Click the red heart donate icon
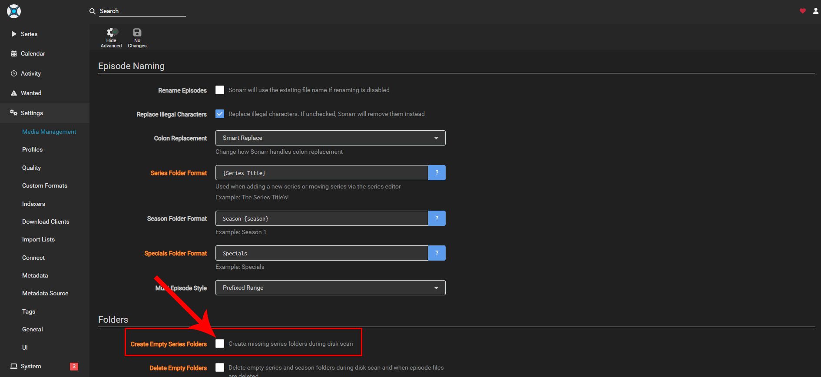Screen dimensions: 821x377 pyautogui.click(x=802, y=11)
